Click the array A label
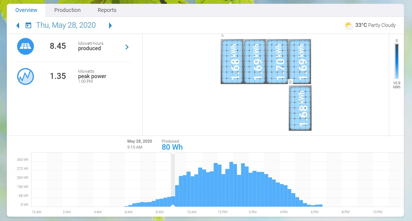412x221 pixels. coord(223,36)
